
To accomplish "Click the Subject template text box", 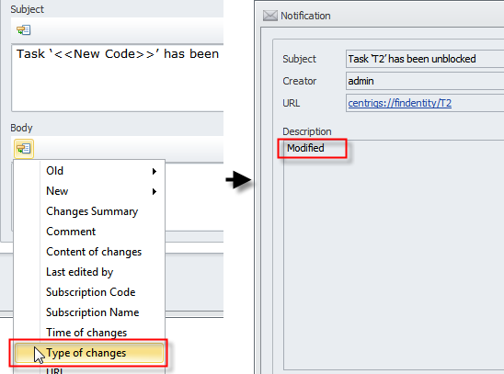I will click(x=118, y=78).
